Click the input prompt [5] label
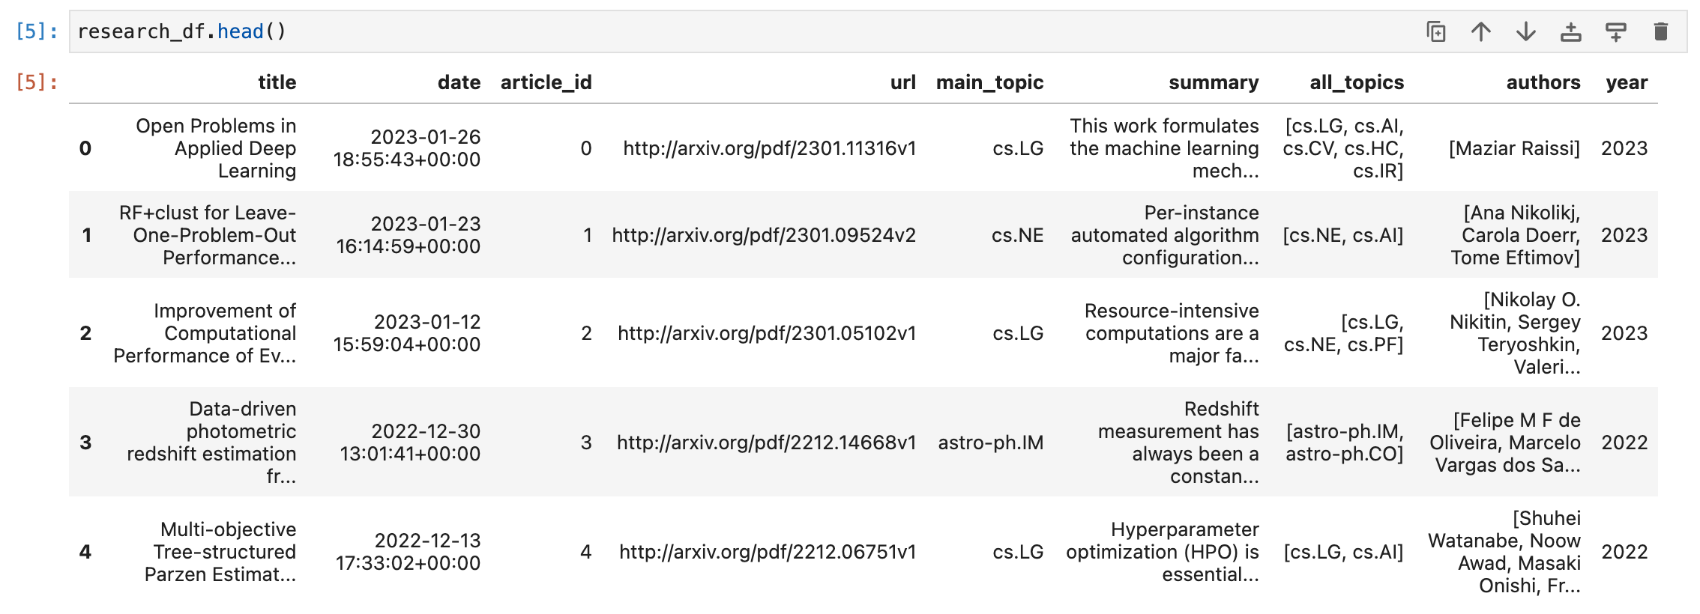Screen dimensions: 1700x614 (x=36, y=31)
